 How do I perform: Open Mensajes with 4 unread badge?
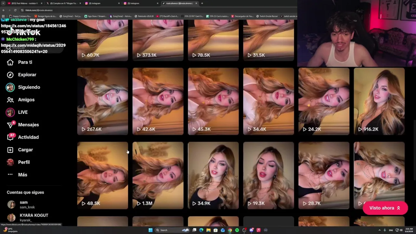tap(23, 125)
